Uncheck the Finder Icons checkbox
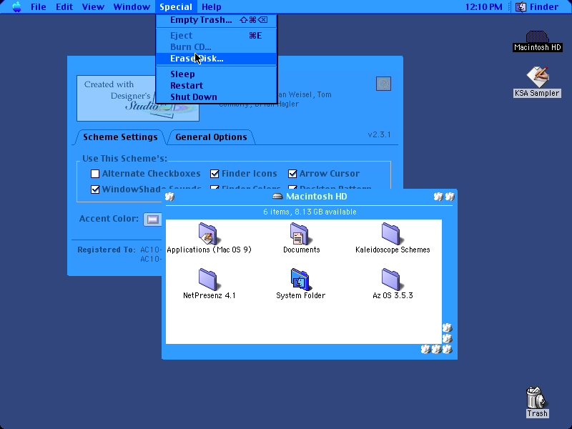 (214, 174)
